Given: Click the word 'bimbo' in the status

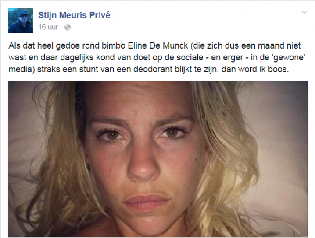Looking at the screenshot, I should [x=114, y=45].
